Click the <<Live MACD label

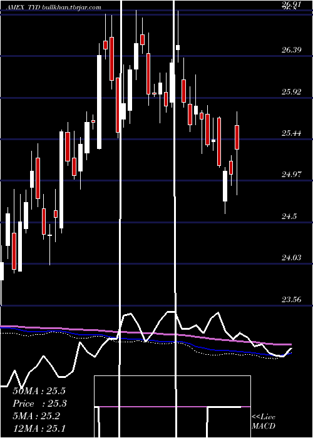coord(264,421)
